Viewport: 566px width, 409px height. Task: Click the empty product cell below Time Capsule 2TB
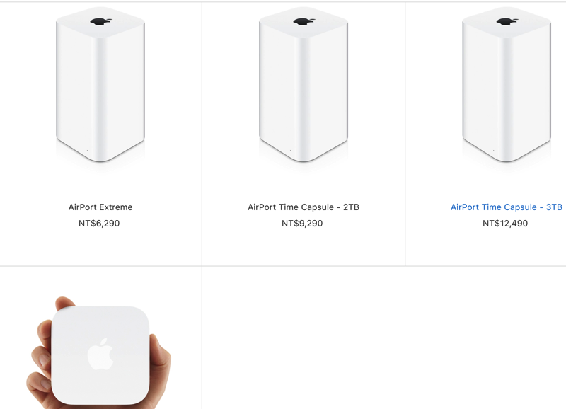pos(304,338)
